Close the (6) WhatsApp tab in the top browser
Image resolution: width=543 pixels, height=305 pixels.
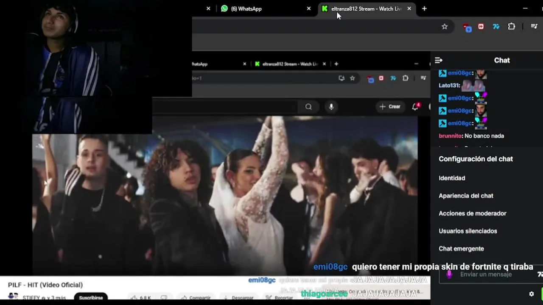(x=309, y=8)
